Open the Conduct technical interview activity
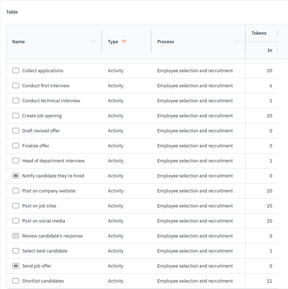The width and height of the screenshot is (288, 289). (x=51, y=101)
